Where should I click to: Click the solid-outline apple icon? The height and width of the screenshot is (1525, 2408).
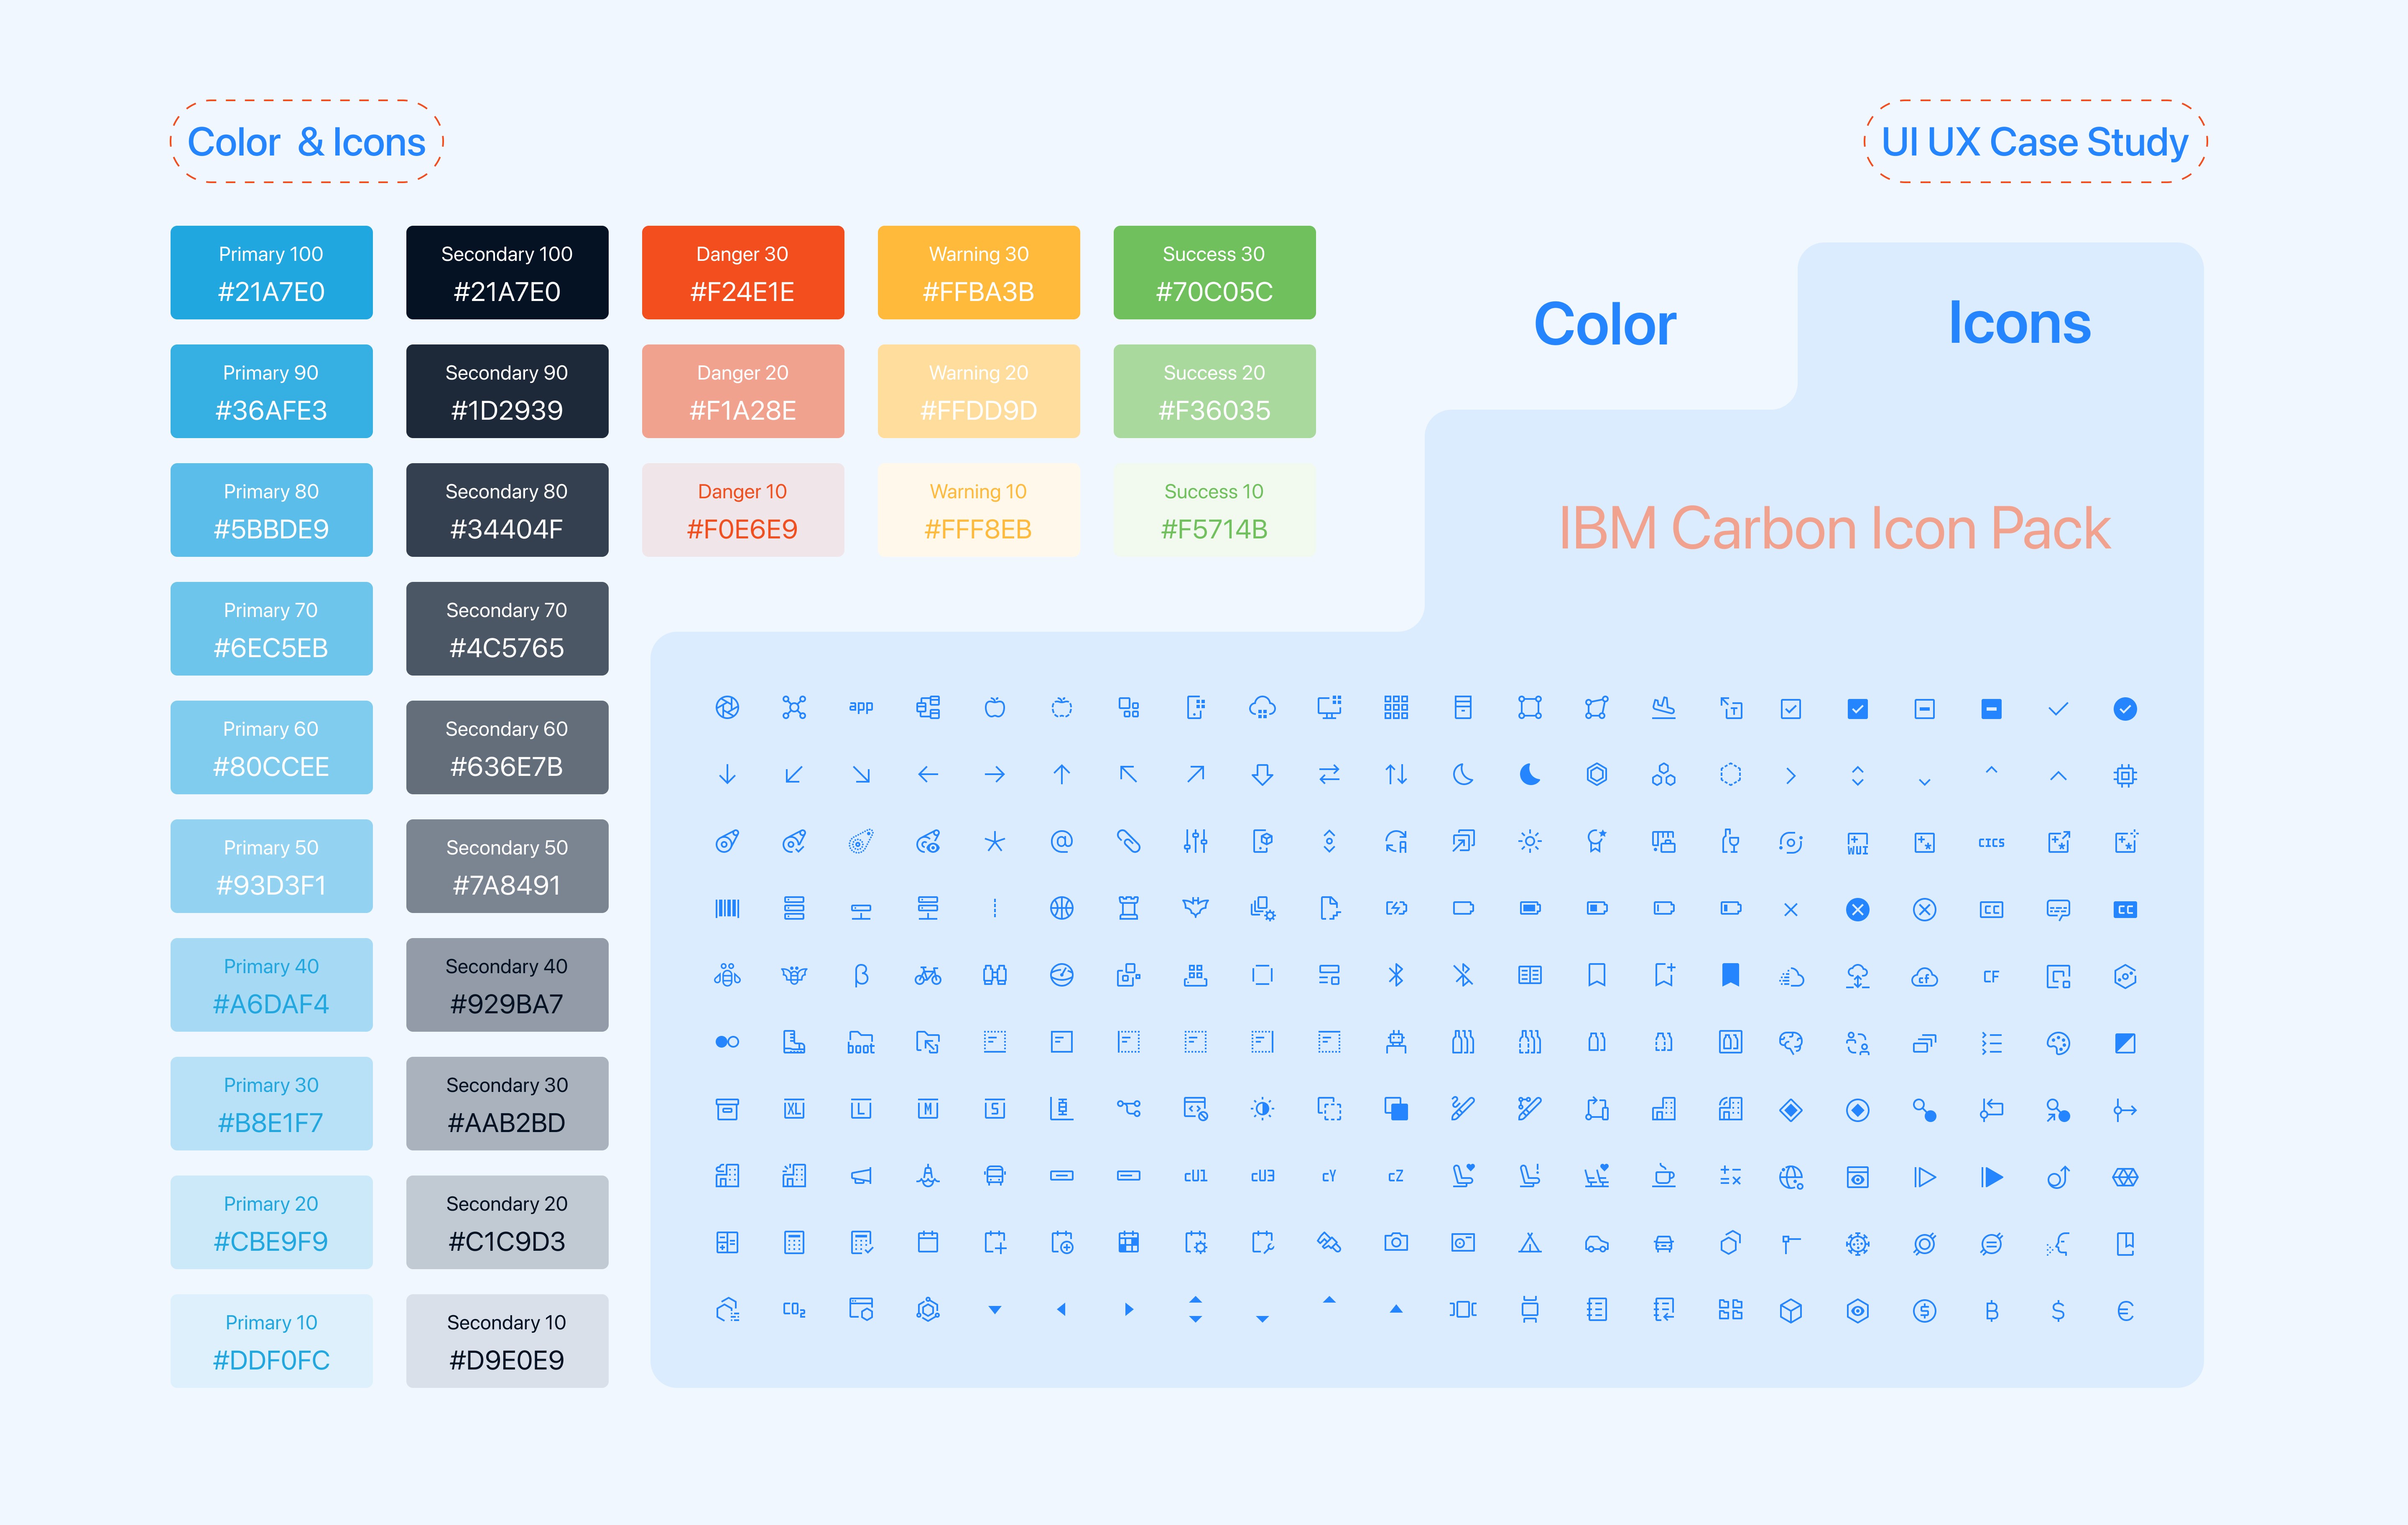point(995,708)
